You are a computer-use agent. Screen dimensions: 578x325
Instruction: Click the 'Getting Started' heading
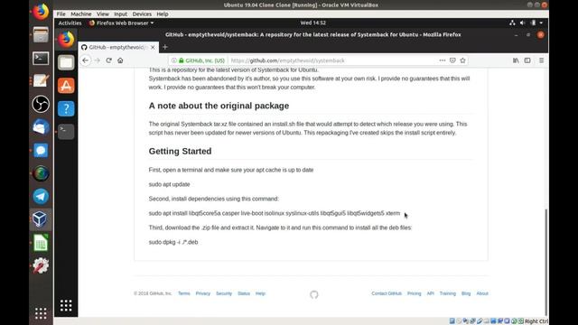181,151
